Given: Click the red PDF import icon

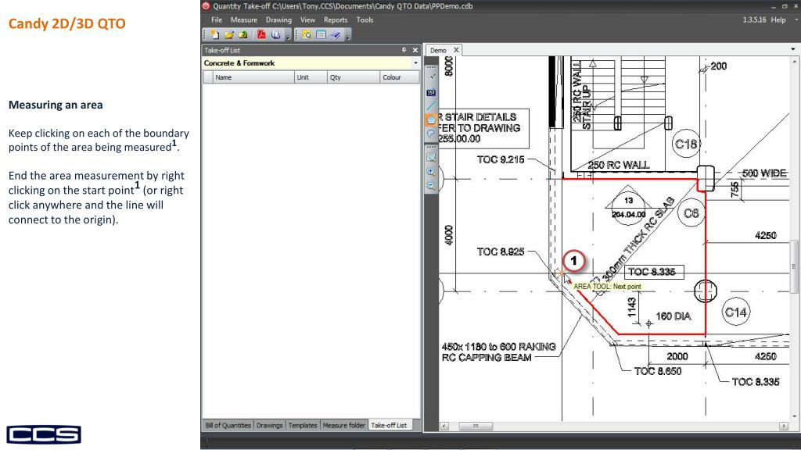Looking at the screenshot, I should click(261, 34).
